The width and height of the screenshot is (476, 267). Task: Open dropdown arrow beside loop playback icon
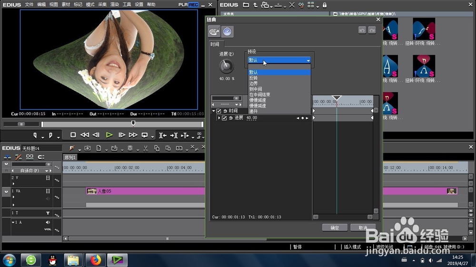coord(152,137)
